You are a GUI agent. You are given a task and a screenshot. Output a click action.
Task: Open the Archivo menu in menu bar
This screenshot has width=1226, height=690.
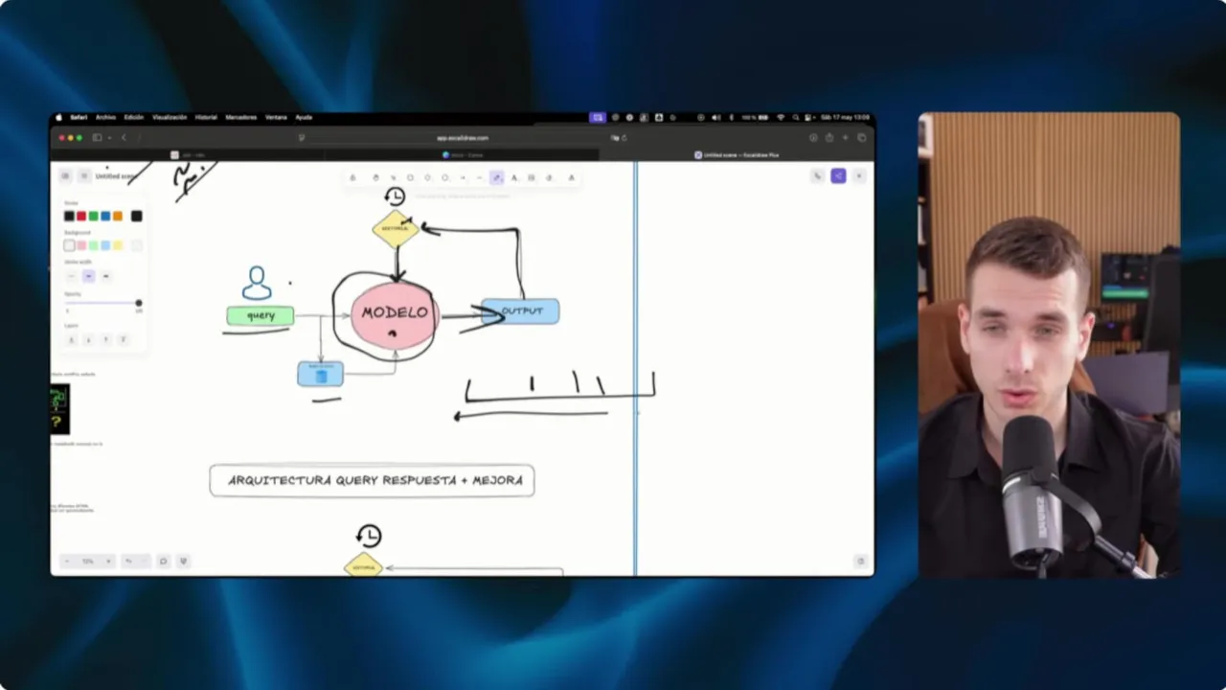click(x=105, y=117)
